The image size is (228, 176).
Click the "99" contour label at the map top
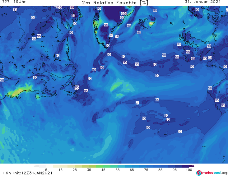tap(72, 7)
